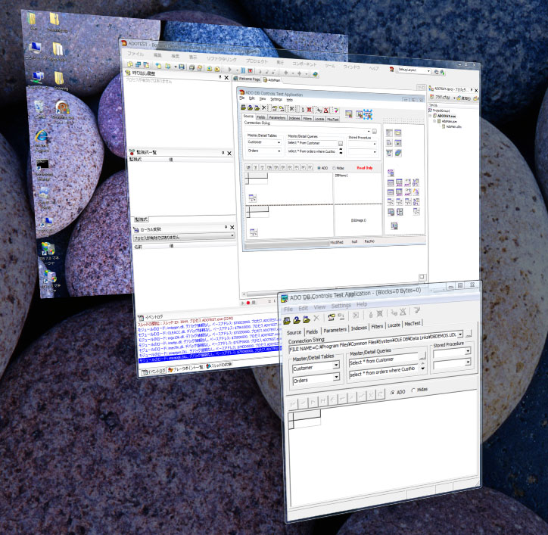
Task: Click the command prompt desktop shortcut
Action: pyautogui.click(x=42, y=164)
